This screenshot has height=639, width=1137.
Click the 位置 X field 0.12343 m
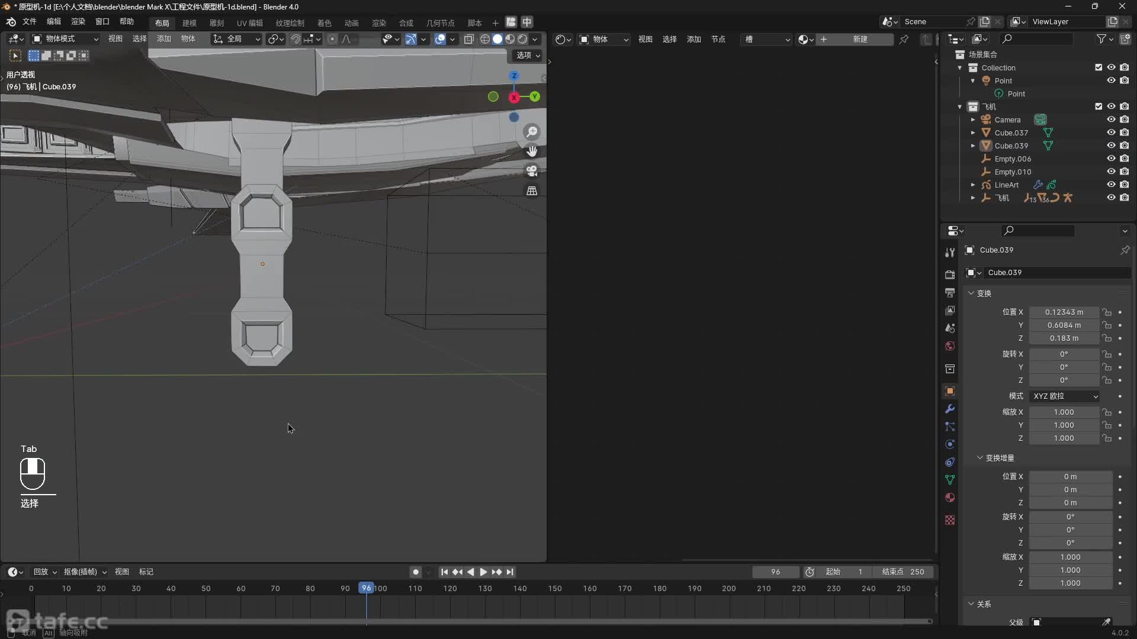click(1064, 312)
